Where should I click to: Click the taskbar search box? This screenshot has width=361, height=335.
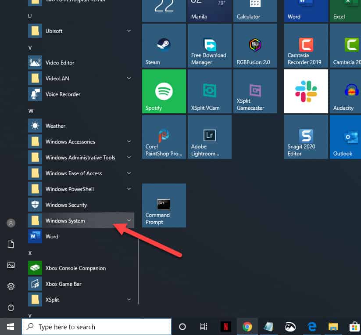(x=97, y=327)
